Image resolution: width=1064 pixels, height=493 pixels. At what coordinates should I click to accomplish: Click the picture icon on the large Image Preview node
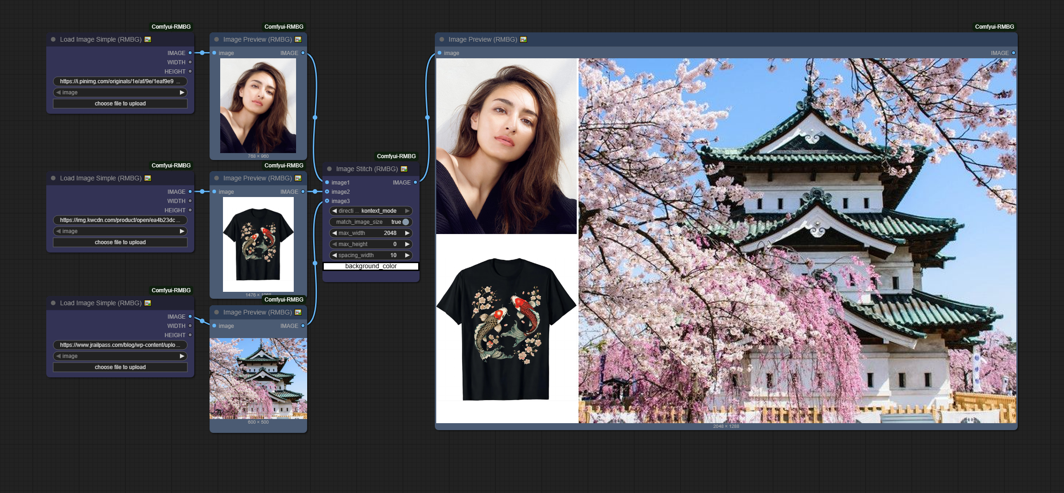coord(524,39)
